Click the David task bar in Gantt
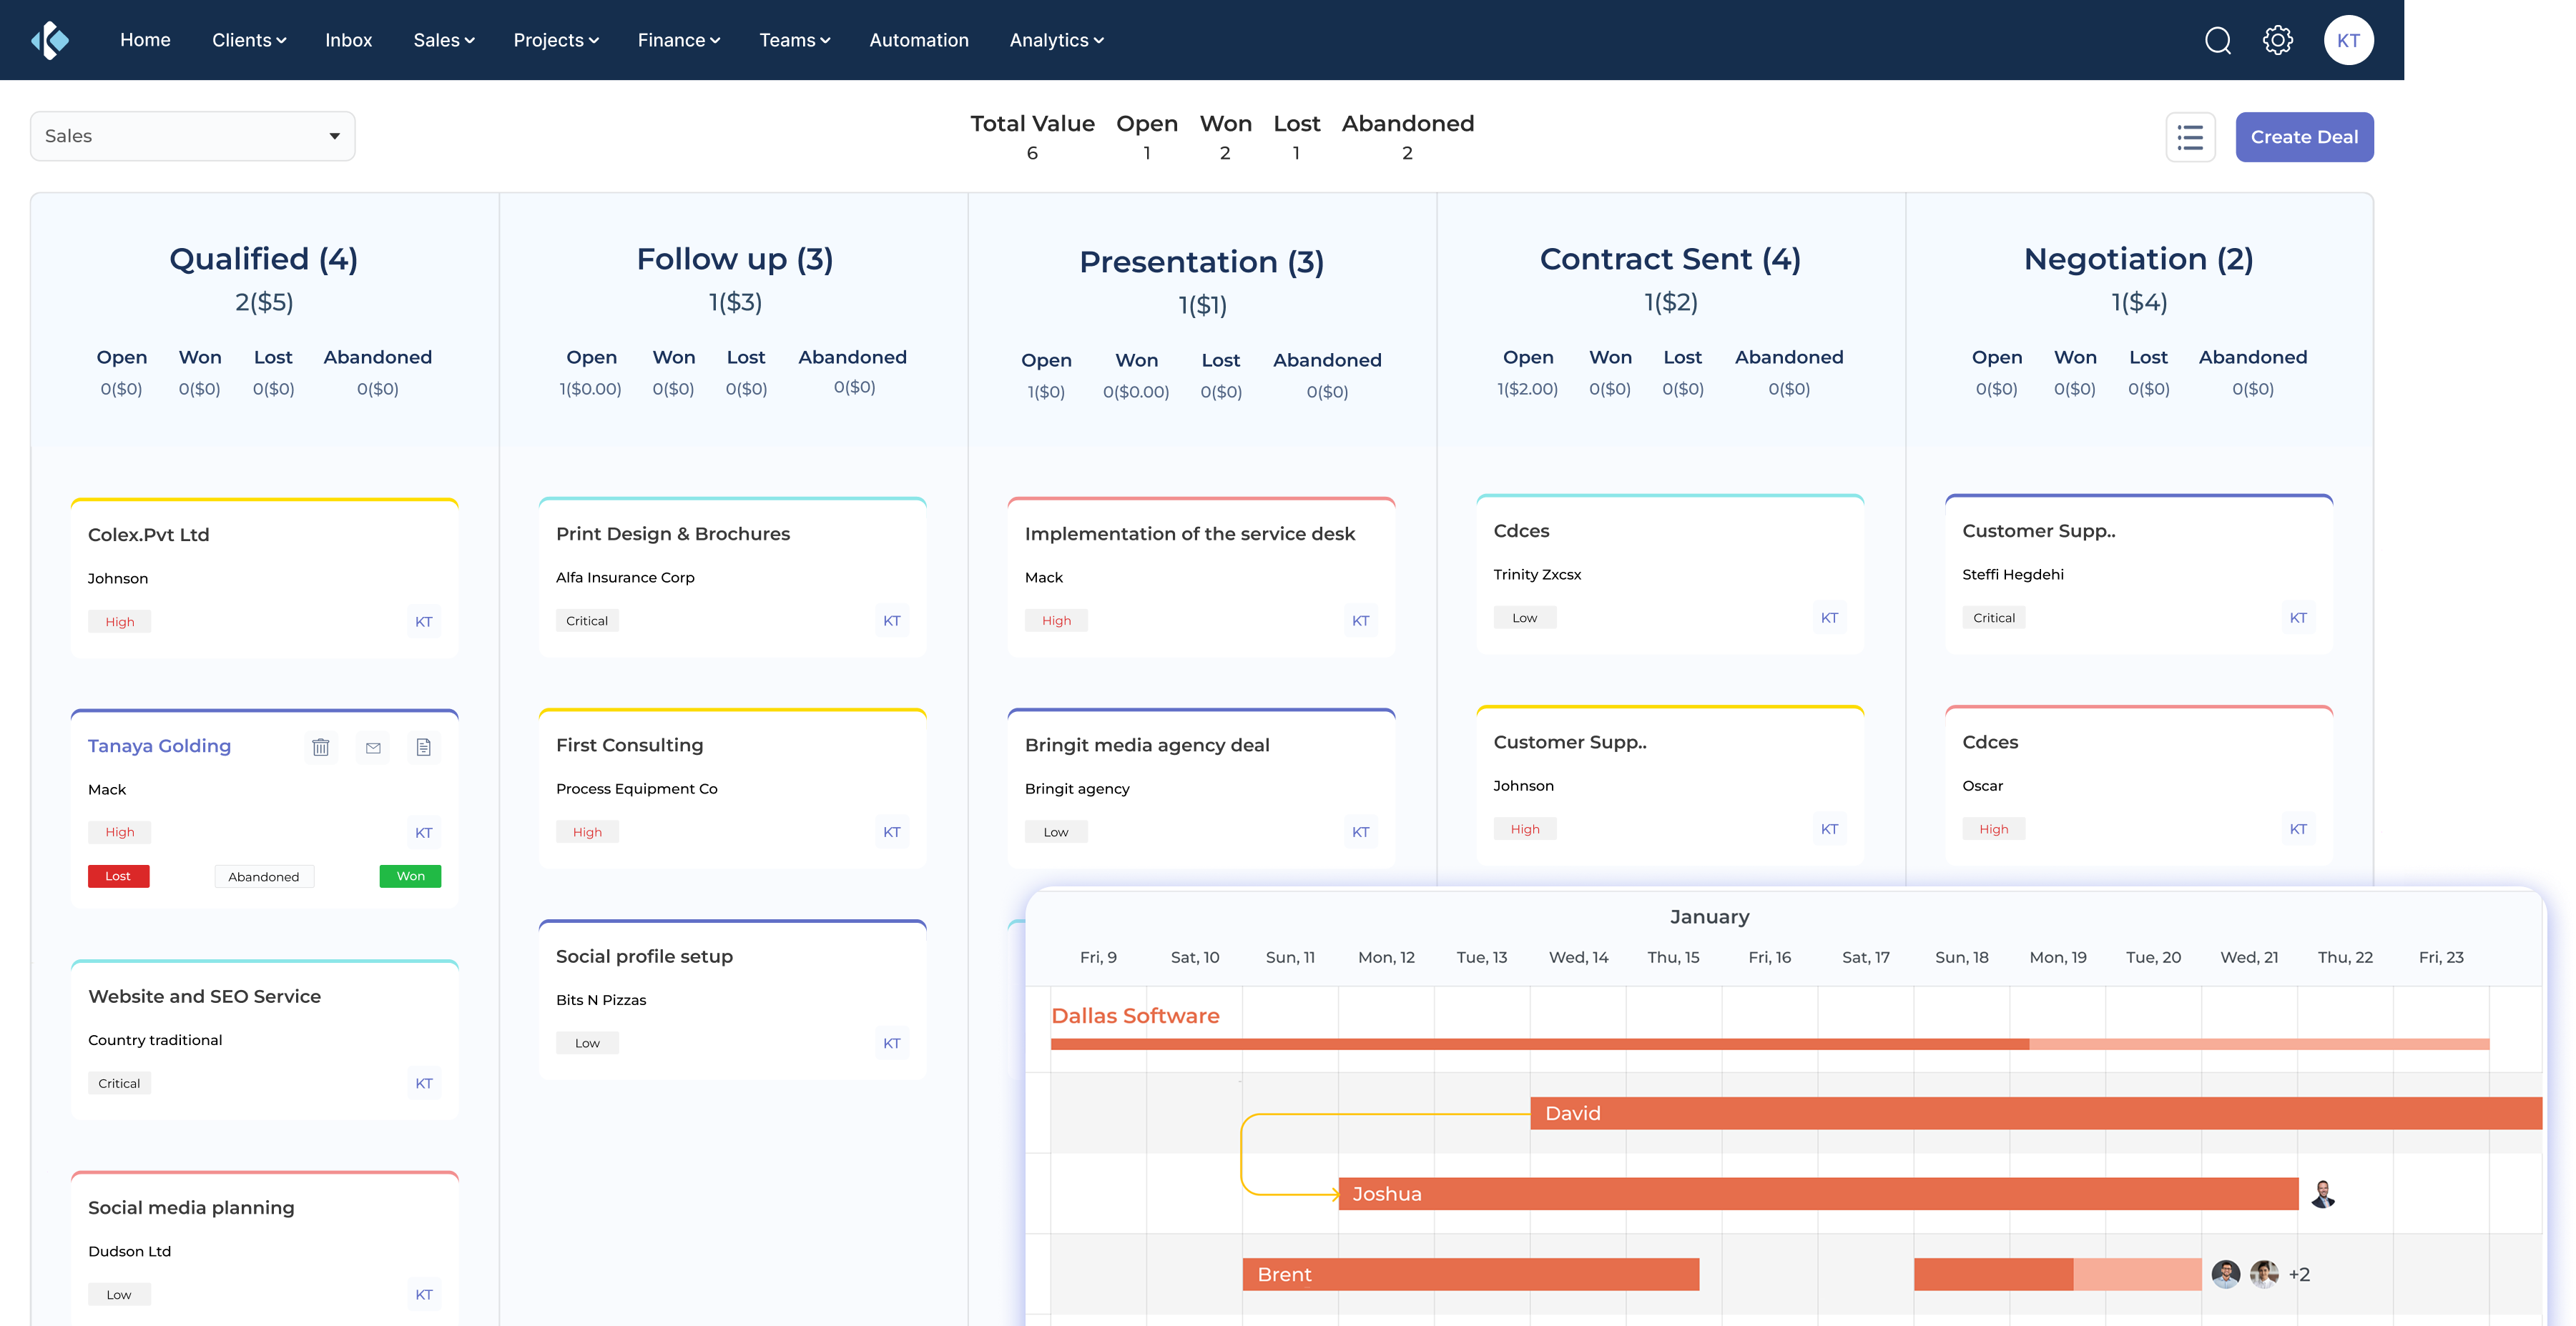This screenshot has width=2576, height=1326. tap(2036, 1113)
